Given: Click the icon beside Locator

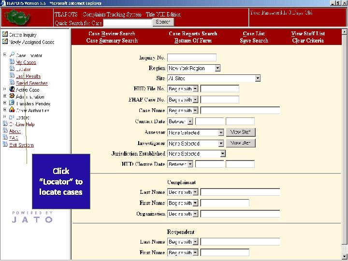Looking at the screenshot, I should [x=12, y=69].
